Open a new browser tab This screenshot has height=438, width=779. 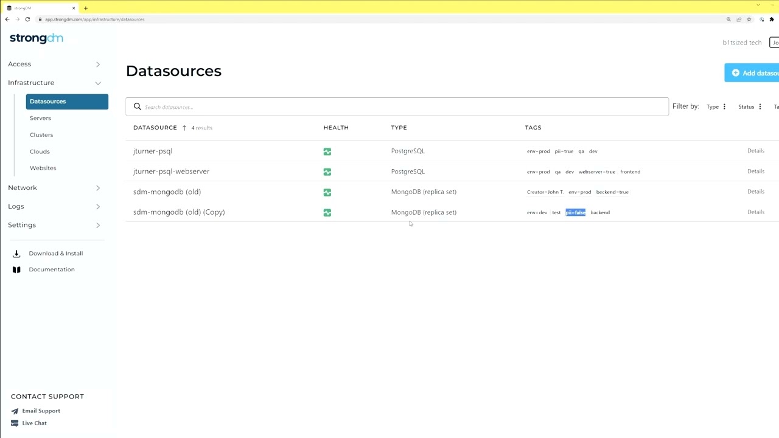point(86,8)
